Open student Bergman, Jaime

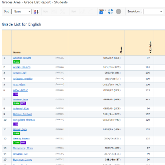[23, 159]
